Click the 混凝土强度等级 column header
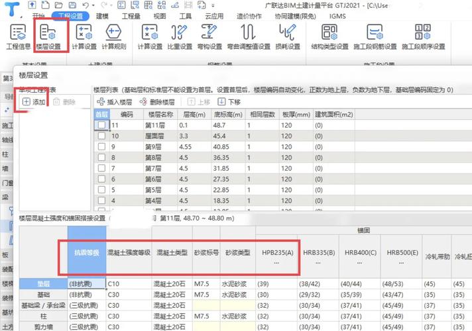Viewport: 472px width, 331px height. [x=129, y=252]
